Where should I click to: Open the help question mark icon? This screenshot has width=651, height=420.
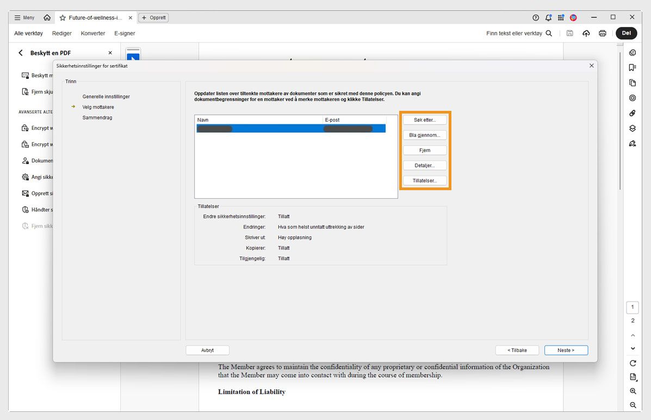[536, 17]
